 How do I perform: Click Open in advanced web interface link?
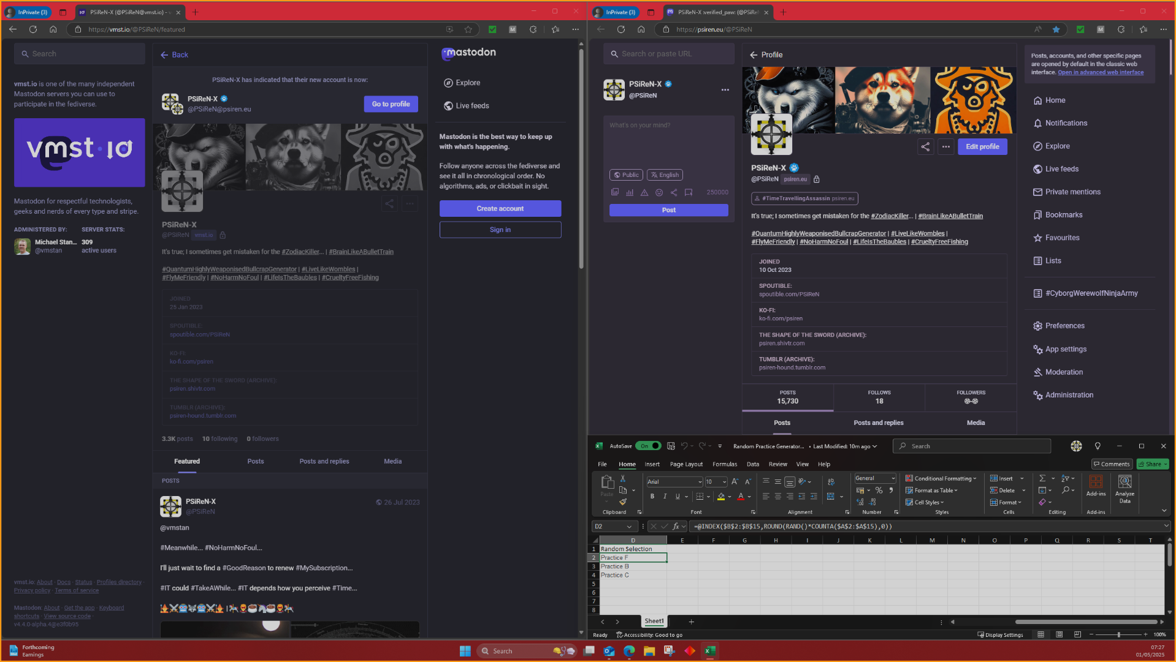coord(1100,72)
